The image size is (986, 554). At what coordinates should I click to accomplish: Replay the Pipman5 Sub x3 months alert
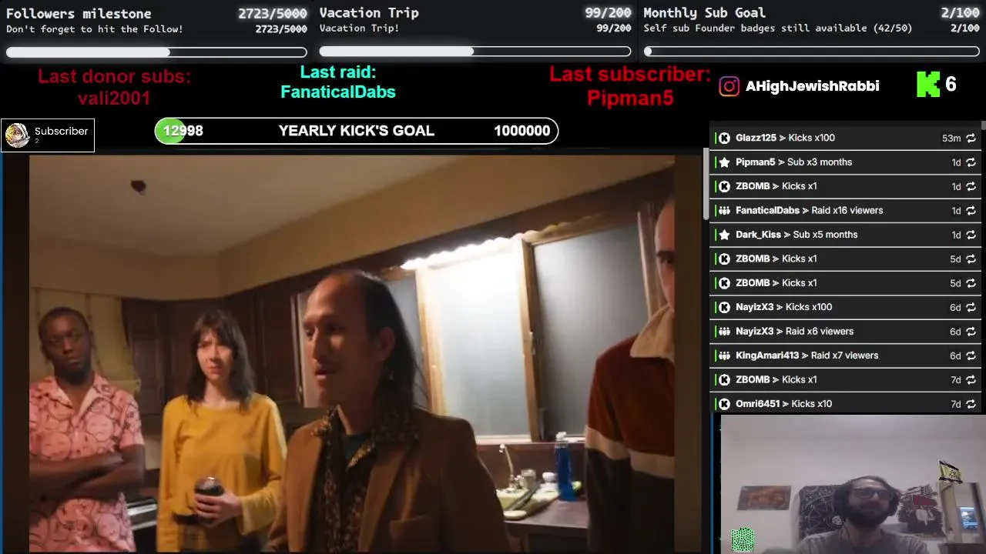tap(971, 162)
